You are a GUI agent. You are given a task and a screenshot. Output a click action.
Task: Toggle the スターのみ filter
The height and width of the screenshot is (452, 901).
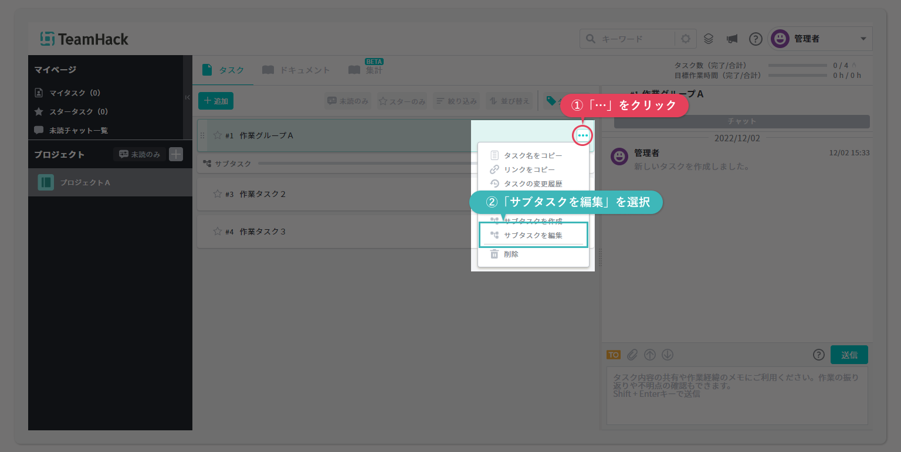(402, 101)
